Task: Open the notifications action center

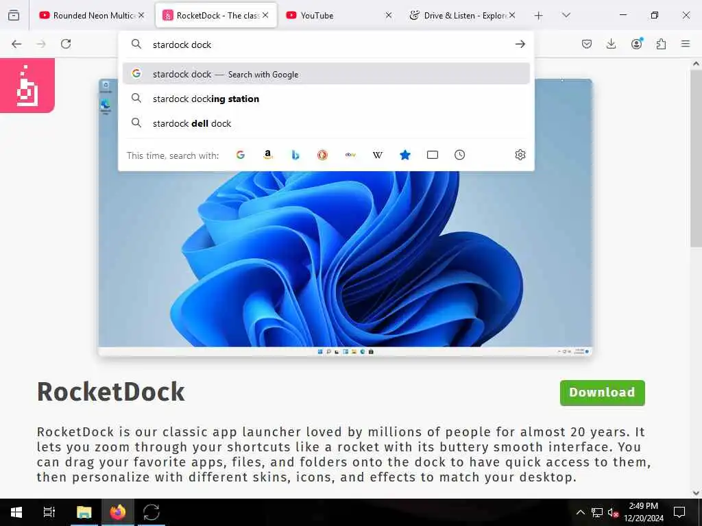Action: (x=679, y=512)
